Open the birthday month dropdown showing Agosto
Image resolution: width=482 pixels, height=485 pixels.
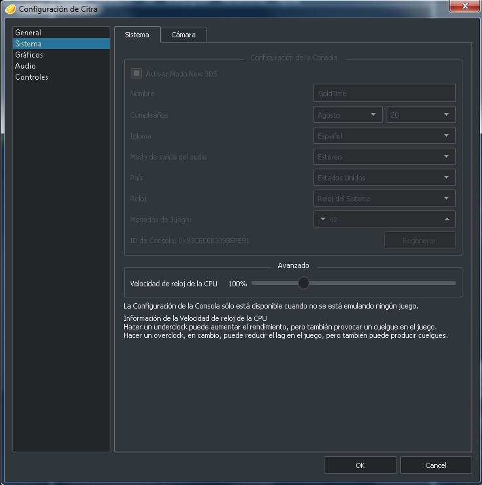point(348,115)
